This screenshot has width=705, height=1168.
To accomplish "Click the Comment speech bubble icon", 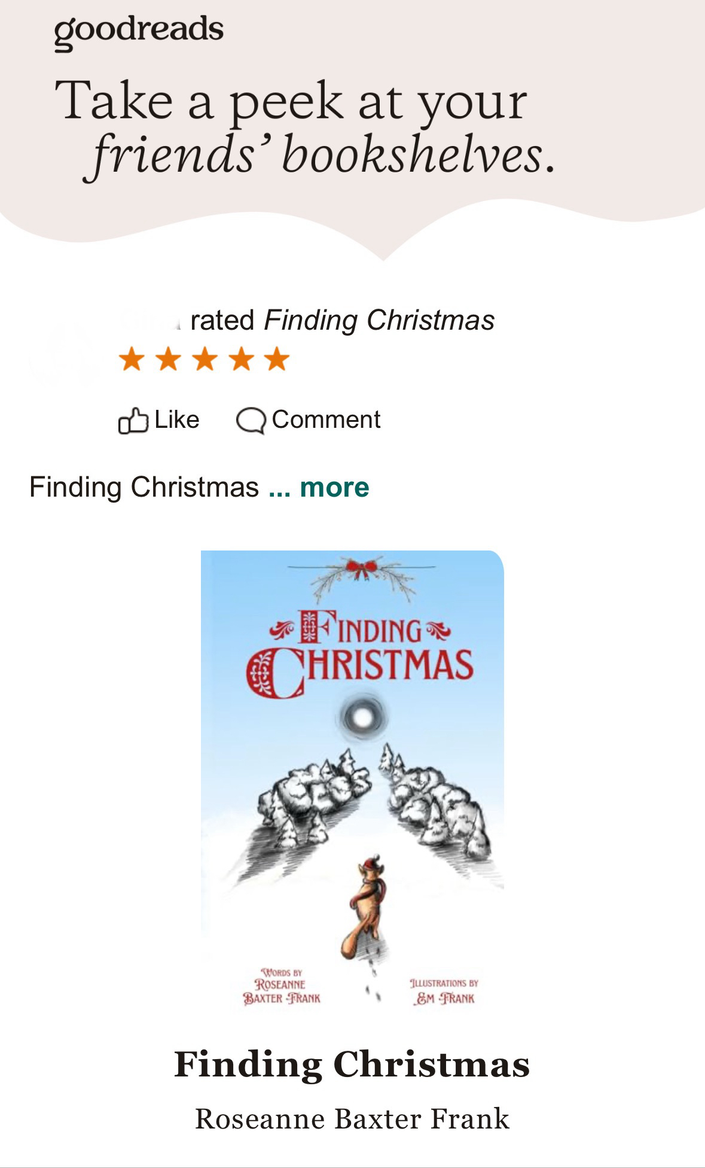I will [x=251, y=420].
